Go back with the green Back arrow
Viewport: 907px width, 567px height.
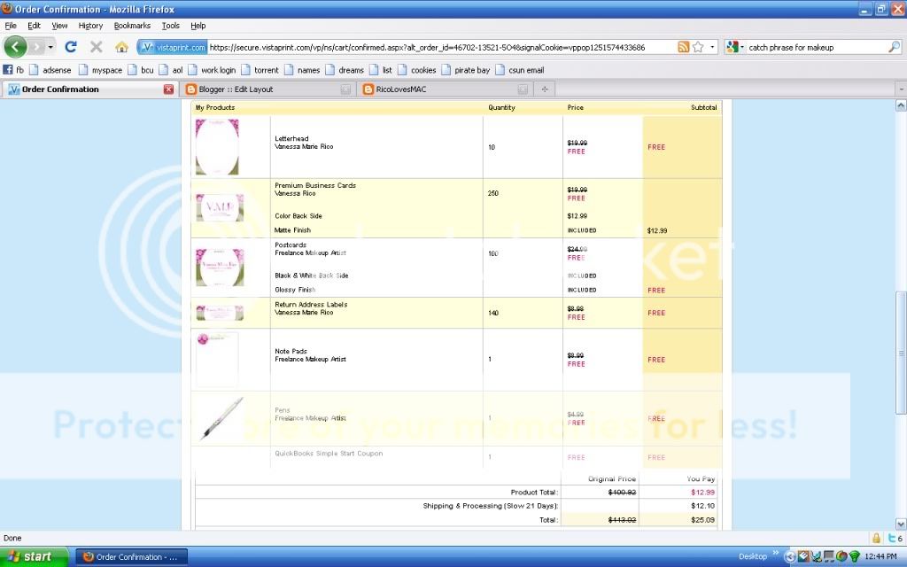point(16,47)
